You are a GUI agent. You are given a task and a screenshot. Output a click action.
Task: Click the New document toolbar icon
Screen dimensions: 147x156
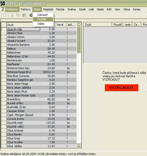point(5,15)
